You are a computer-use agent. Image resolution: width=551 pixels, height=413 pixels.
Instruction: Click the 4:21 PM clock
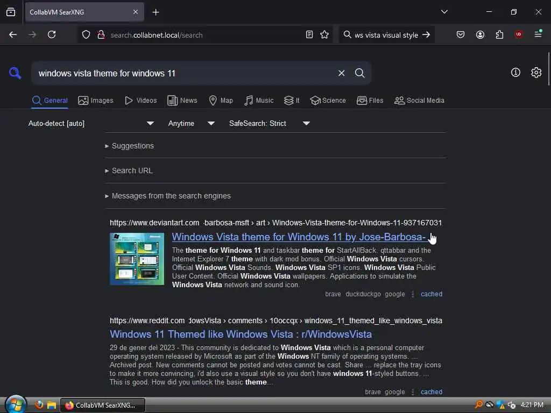(x=532, y=405)
